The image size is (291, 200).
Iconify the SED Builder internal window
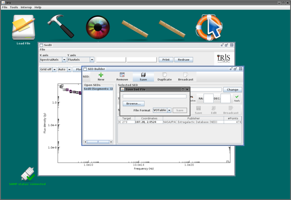point(231,69)
